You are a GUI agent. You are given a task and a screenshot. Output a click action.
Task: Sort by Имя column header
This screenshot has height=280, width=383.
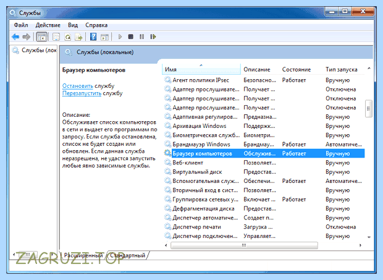(201, 69)
